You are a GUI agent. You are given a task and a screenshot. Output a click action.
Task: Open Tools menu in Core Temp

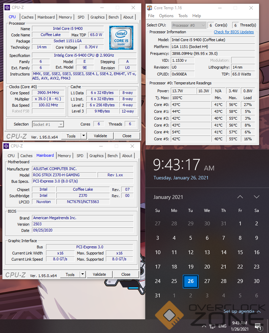click(x=183, y=16)
